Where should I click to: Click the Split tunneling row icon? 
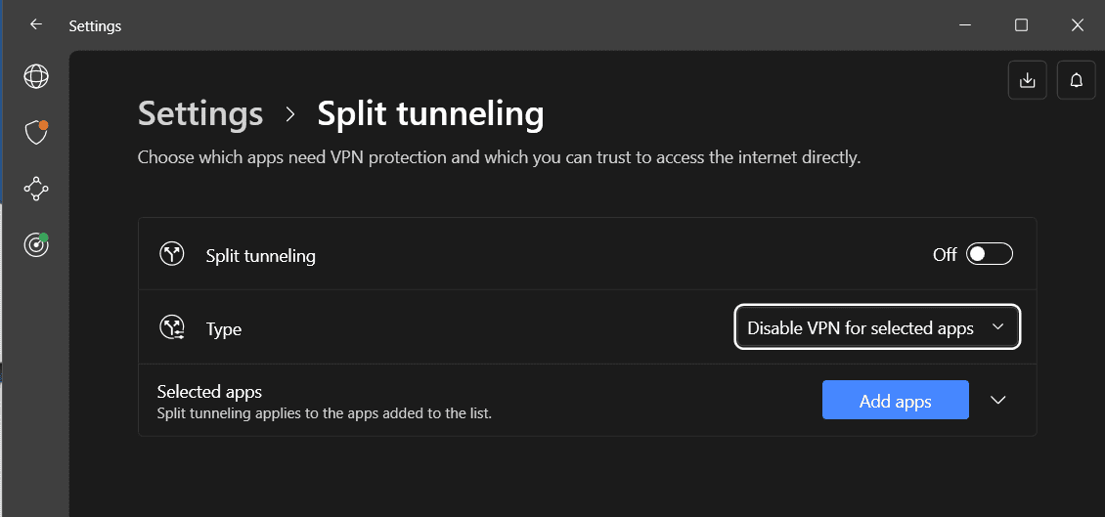pos(172,255)
